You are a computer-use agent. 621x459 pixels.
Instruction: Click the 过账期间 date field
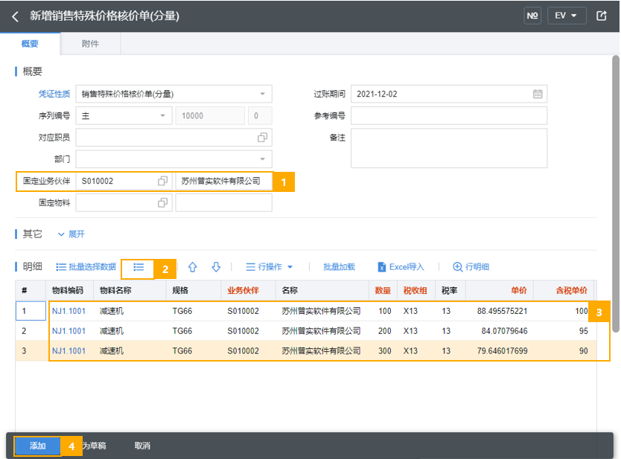pos(449,94)
